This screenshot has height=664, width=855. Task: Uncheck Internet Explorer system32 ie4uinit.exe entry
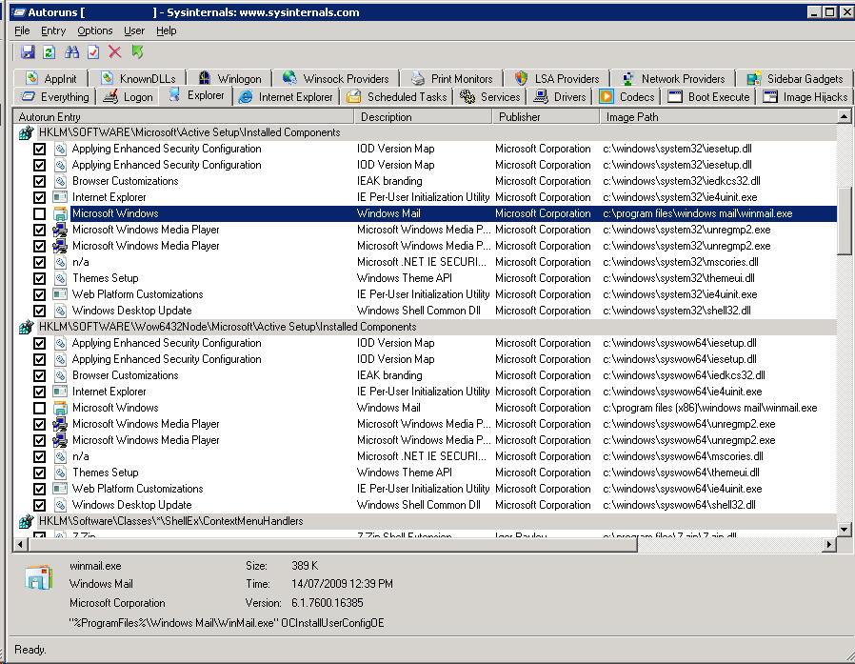coord(39,197)
